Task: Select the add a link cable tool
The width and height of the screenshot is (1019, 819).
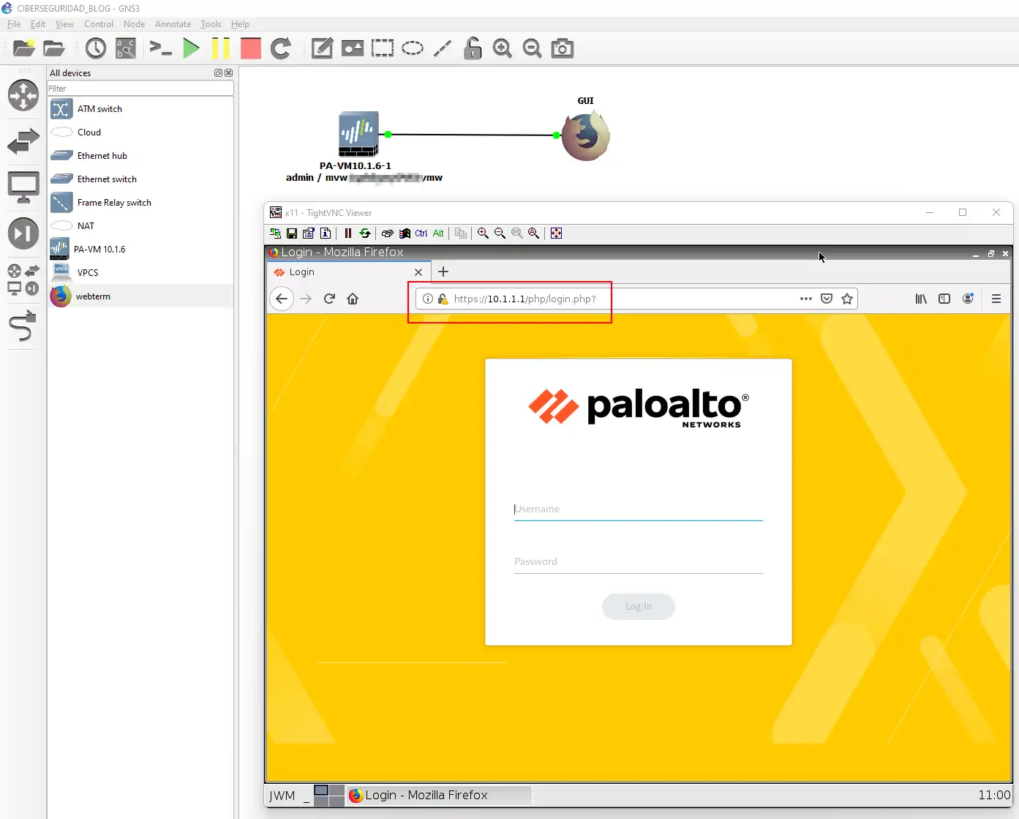Action: [23, 326]
